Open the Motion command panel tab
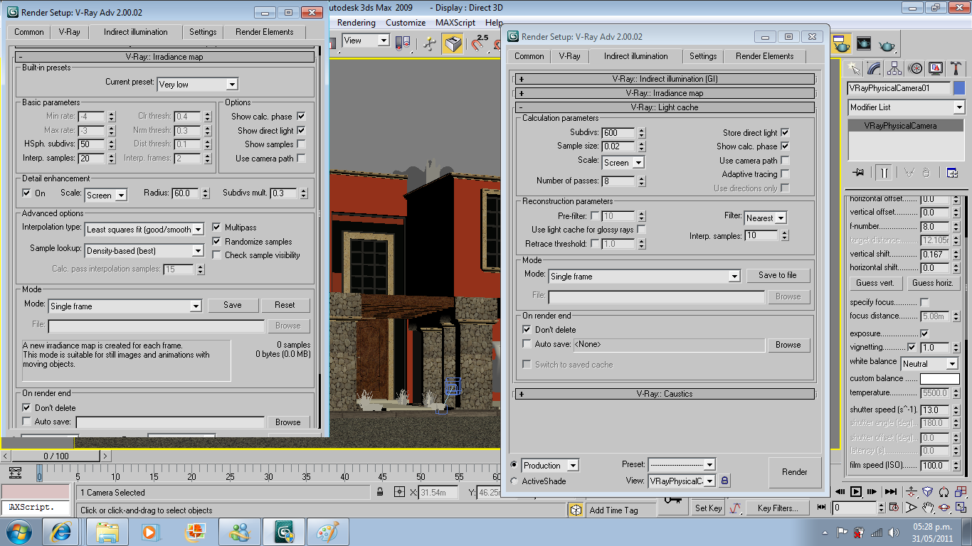 coord(916,68)
